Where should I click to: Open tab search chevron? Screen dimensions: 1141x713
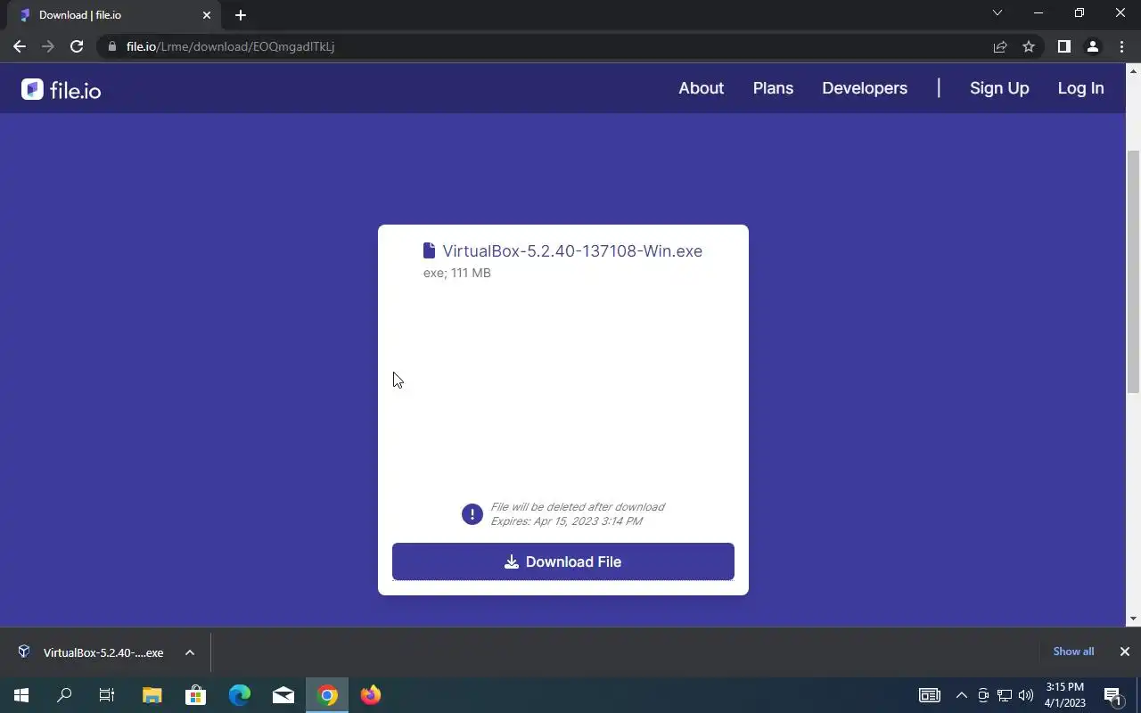pyautogui.click(x=997, y=13)
